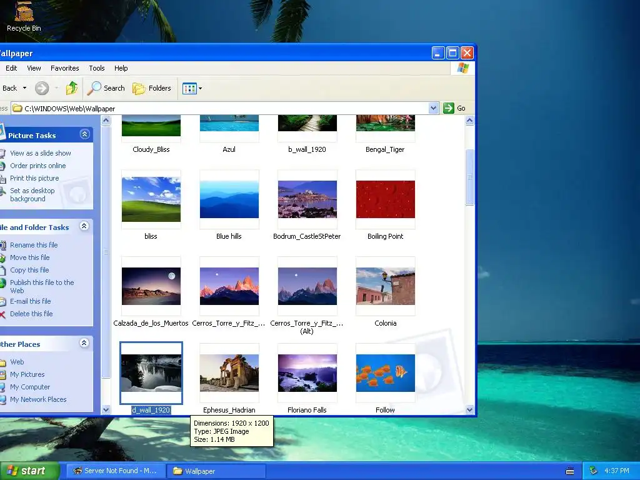Screen dimensions: 640x480
Task: Select the Colonia thumbnail
Action: [x=385, y=286]
